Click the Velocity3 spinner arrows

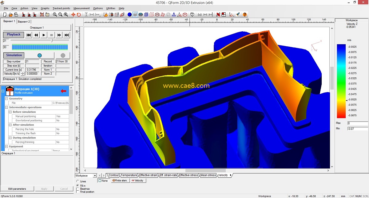(23, 74)
